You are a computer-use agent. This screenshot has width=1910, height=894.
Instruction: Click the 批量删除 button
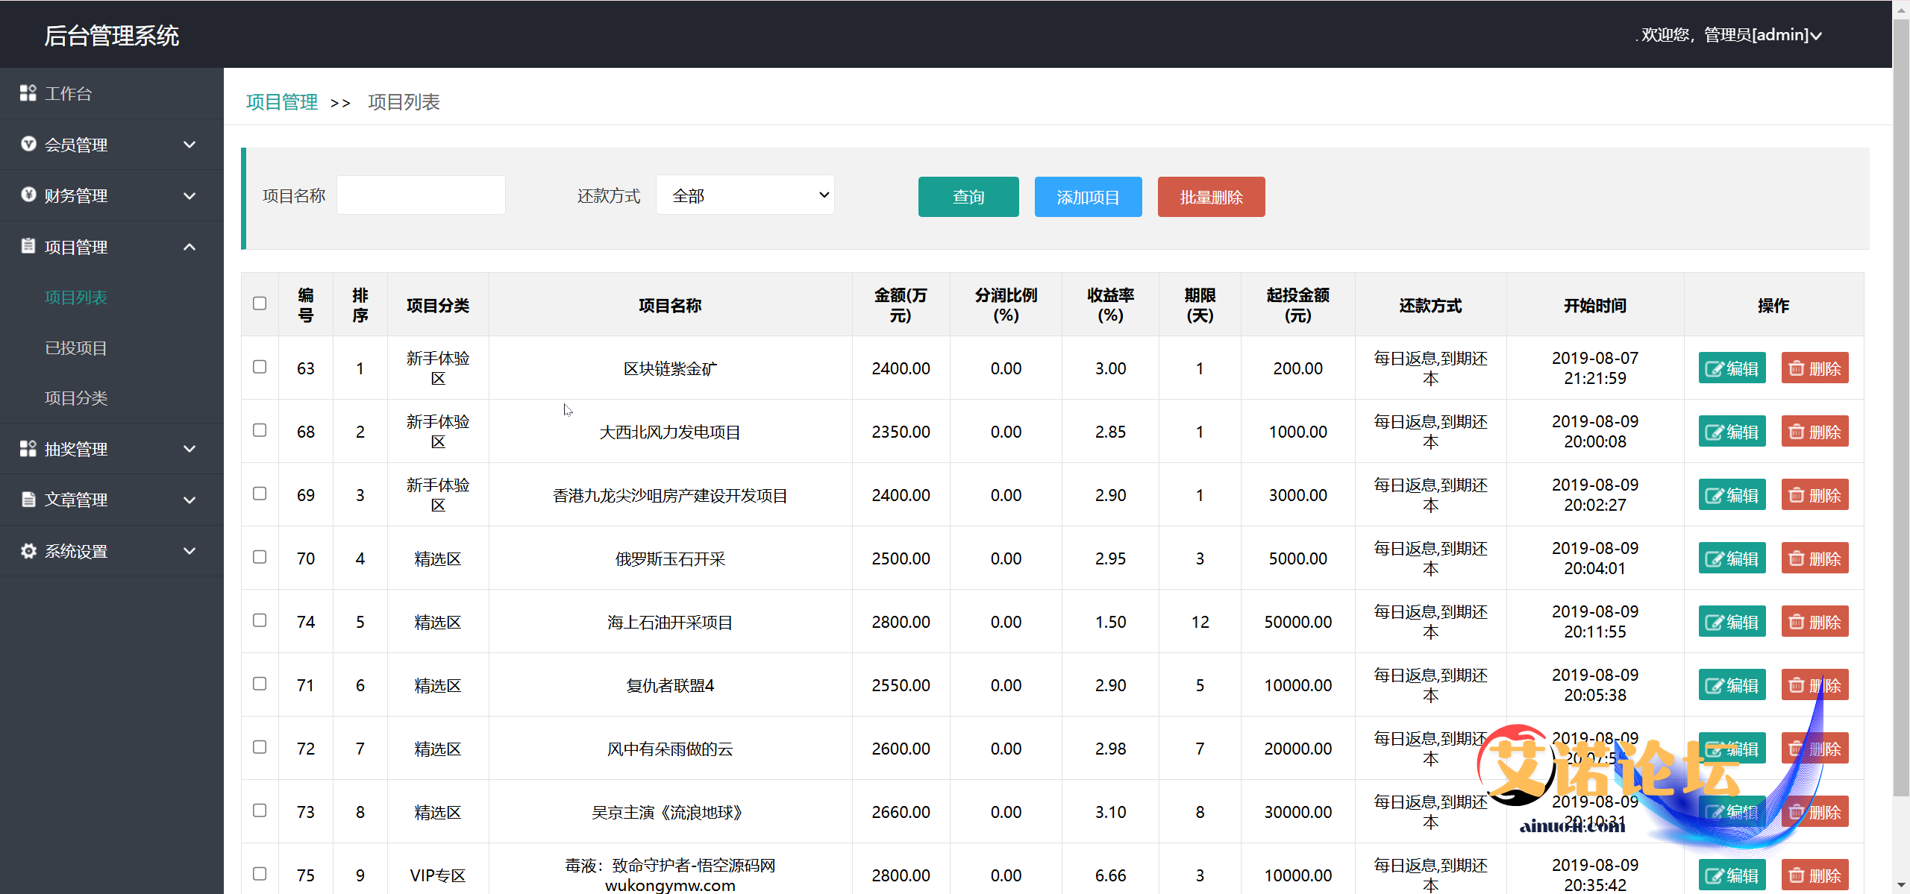(1211, 197)
